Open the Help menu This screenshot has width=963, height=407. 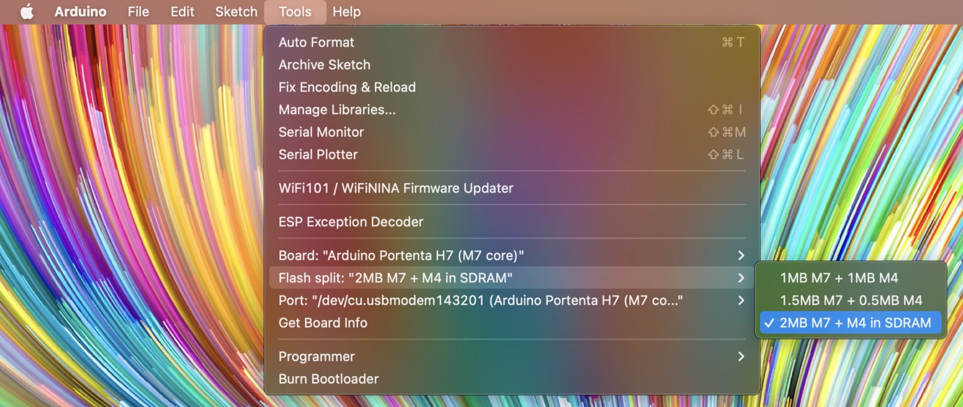[347, 11]
